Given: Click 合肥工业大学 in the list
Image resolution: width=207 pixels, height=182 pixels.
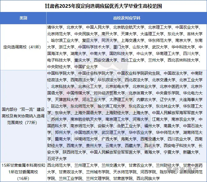Looking at the screenshot, I should coord(129,126).
